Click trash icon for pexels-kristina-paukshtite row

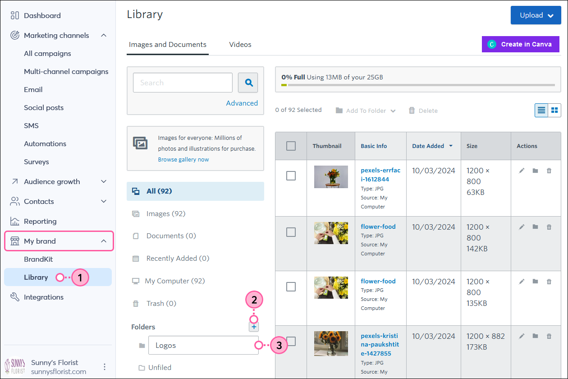[x=549, y=336]
